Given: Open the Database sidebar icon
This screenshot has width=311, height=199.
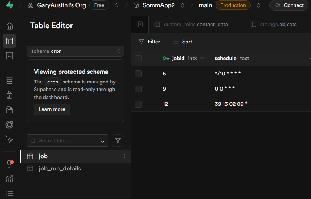Looking at the screenshot, I should coord(10,81).
